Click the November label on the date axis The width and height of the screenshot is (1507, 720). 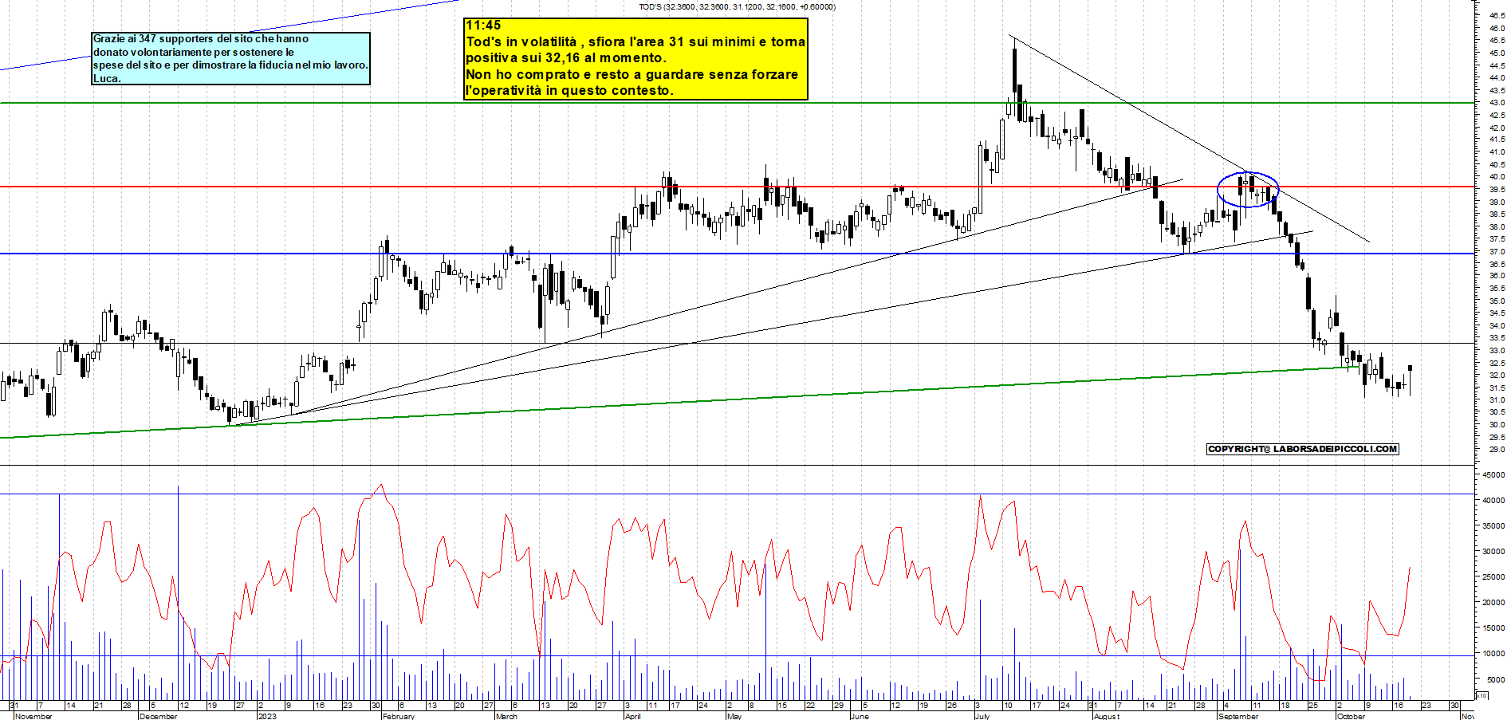coord(33,716)
